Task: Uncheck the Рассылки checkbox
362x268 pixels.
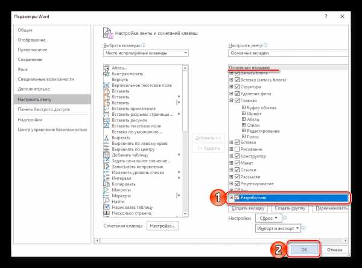Action: click(x=237, y=177)
